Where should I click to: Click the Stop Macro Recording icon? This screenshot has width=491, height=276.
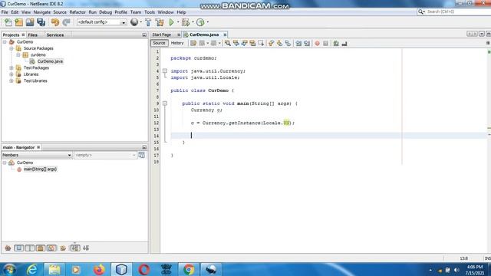325,43
